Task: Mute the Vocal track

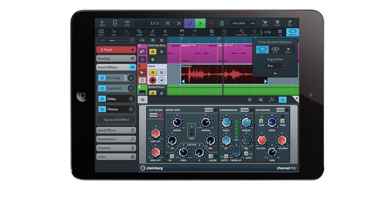Action: click(153, 72)
